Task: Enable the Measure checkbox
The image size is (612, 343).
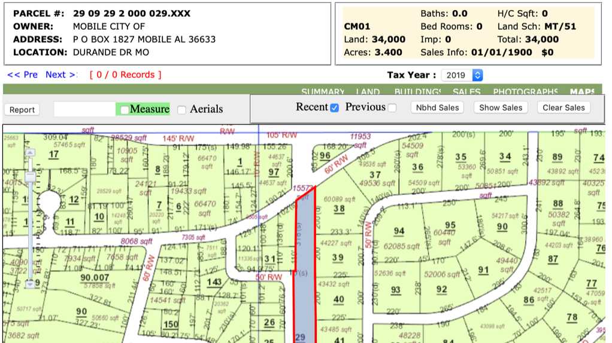Action: [x=124, y=110]
